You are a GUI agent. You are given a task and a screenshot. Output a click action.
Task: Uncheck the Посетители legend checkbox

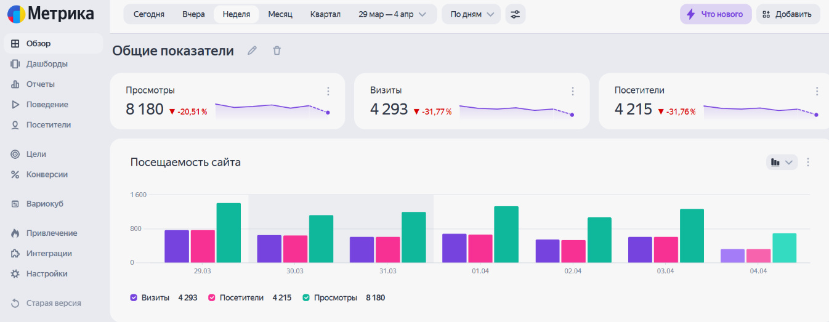[x=212, y=297]
